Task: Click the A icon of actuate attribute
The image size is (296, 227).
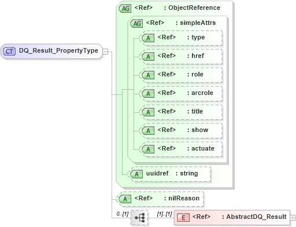Action: pos(148,149)
